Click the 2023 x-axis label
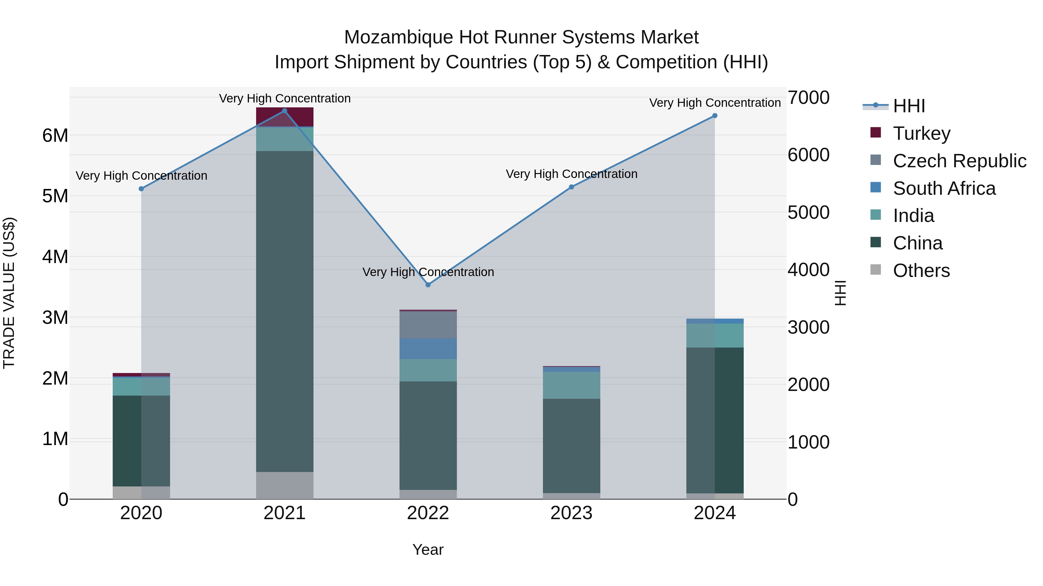Image resolution: width=1043 pixels, height=586 pixels. point(571,513)
